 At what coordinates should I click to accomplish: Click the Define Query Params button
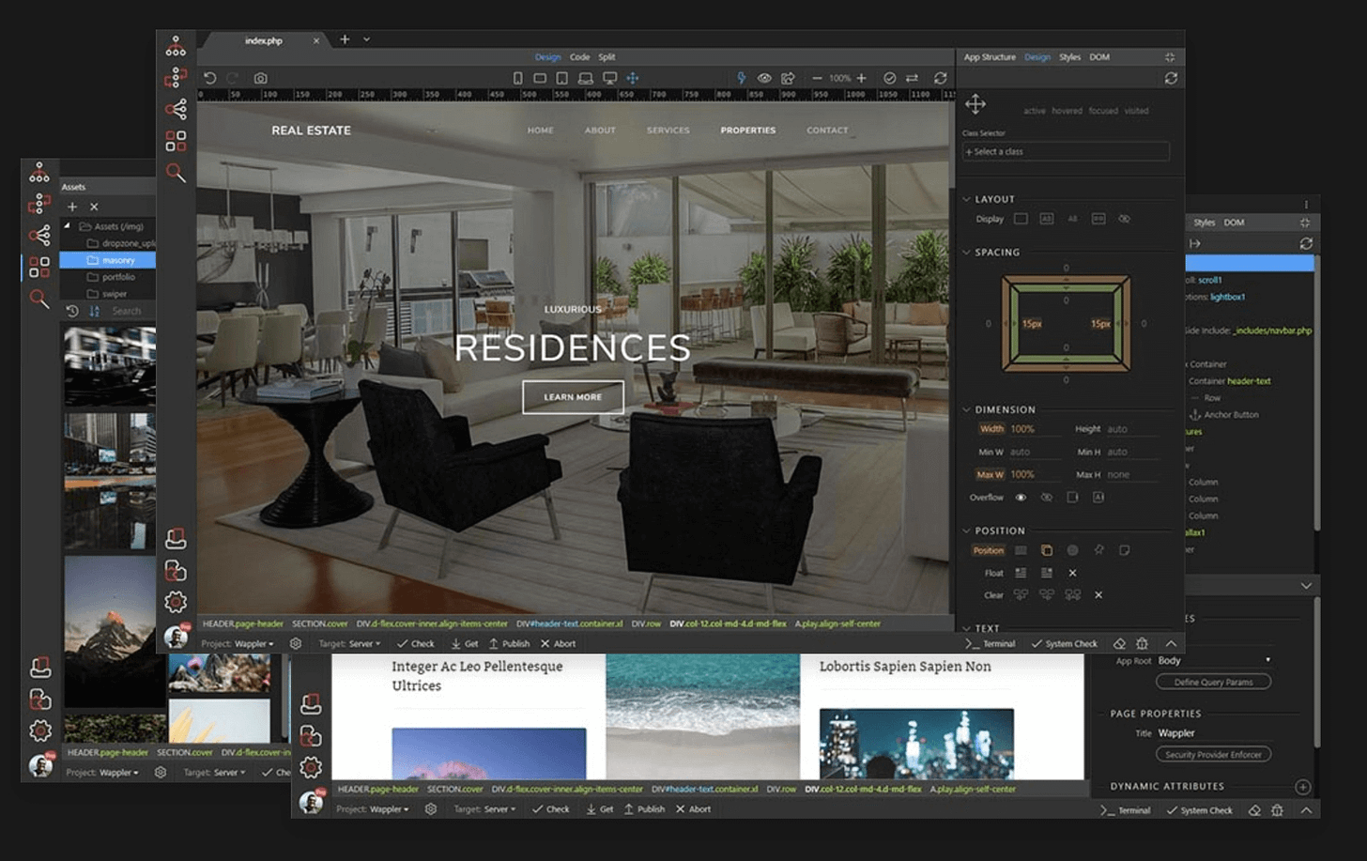click(1213, 682)
